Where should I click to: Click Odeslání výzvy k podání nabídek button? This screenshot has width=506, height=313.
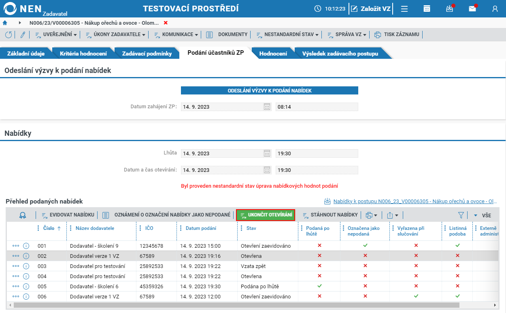270,91
